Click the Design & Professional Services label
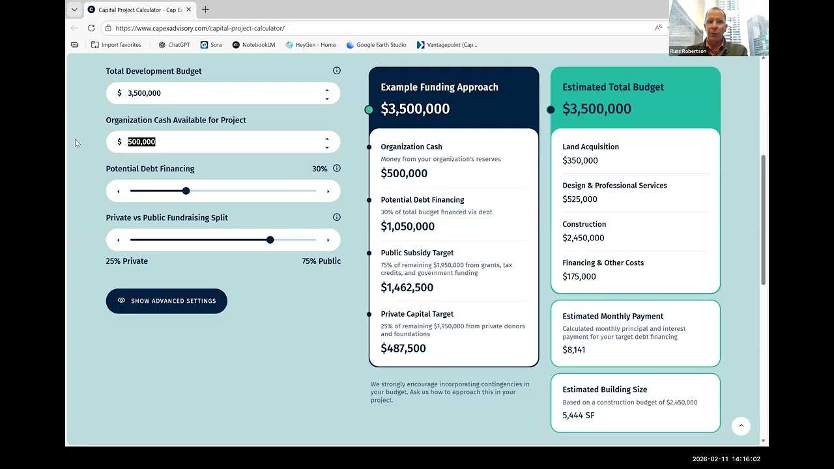834x469 pixels. [x=615, y=186]
